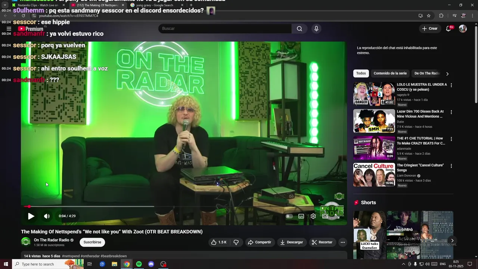The height and width of the screenshot is (269, 478).
Task: Click the #nettspend hashtag
Action: 71,256
